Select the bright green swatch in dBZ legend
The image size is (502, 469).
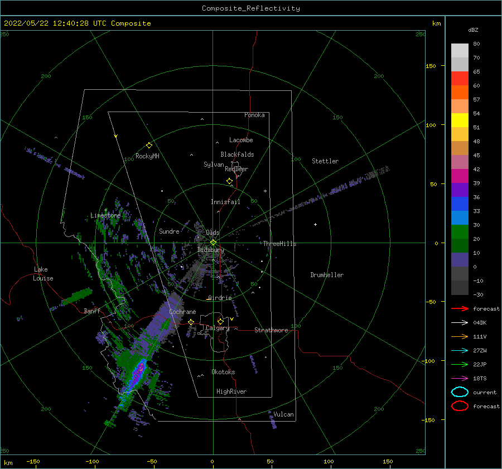tap(460, 231)
